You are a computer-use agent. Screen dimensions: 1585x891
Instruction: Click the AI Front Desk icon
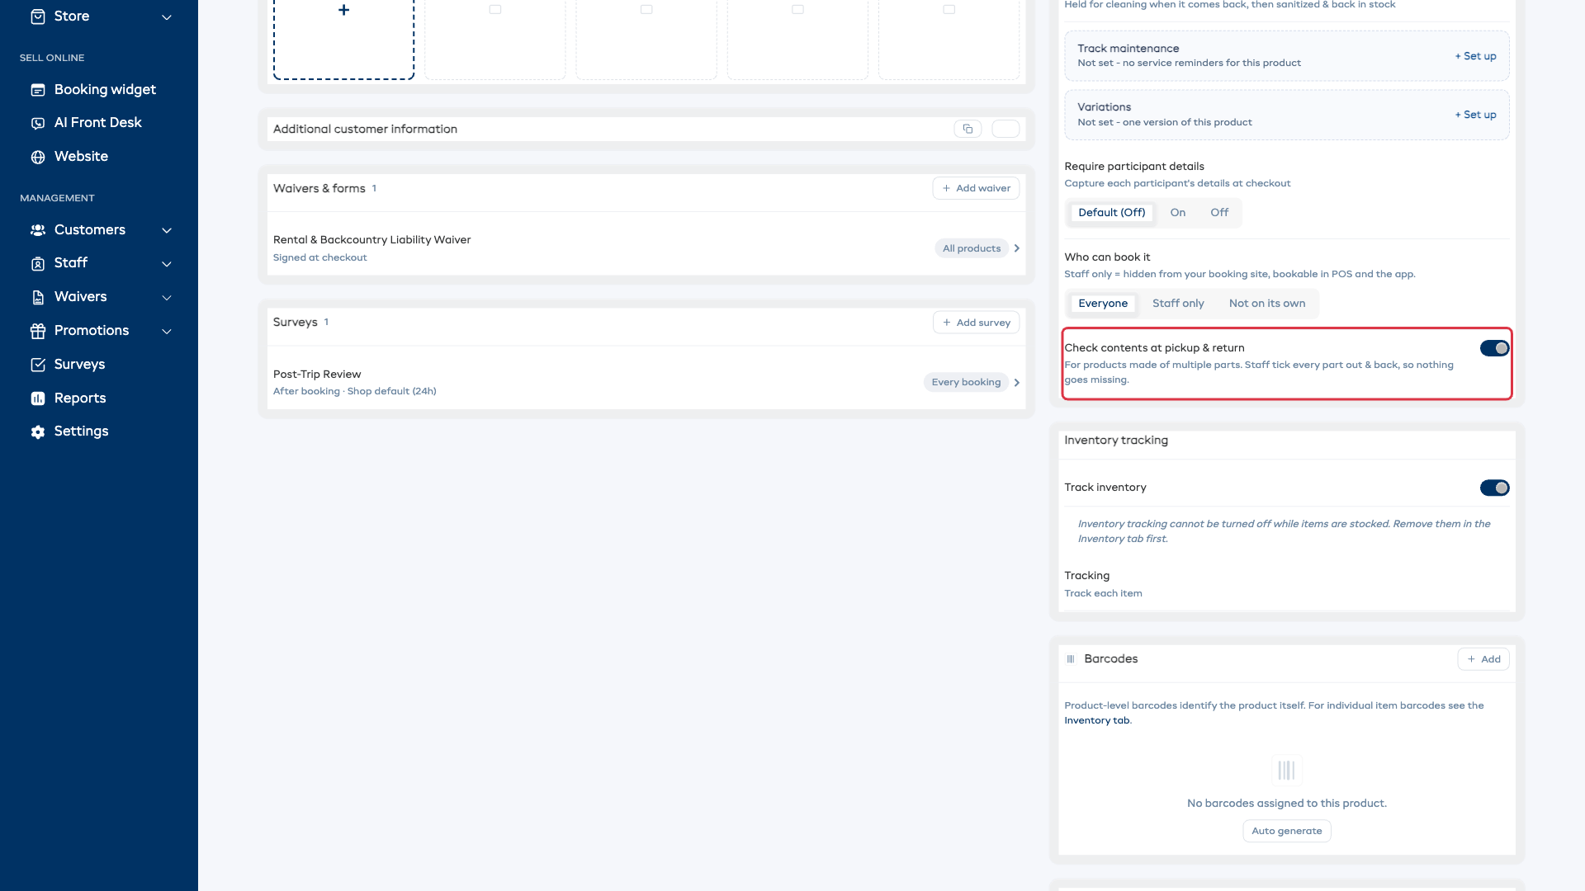38,123
